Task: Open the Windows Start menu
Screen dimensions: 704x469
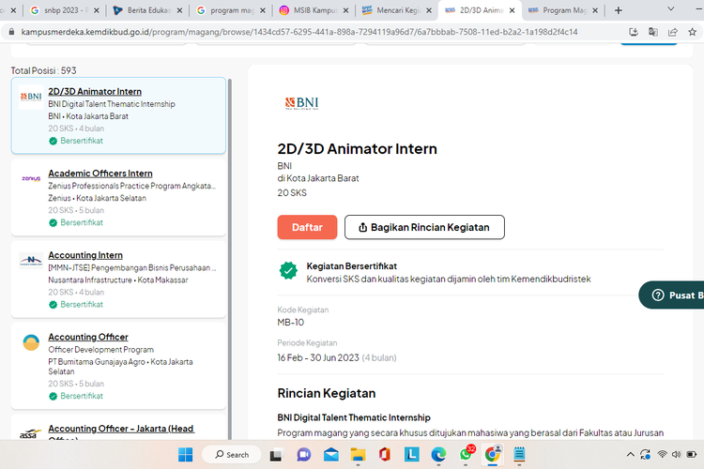Action: [x=185, y=454]
